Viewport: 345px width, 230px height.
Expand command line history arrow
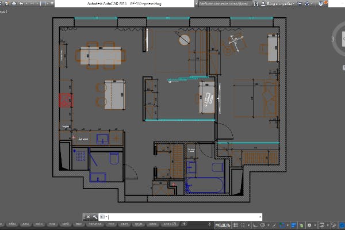click(x=261, y=217)
